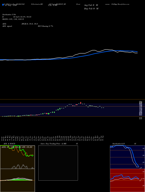Click the tallest red candlestick at the peak

[x=81, y=103]
